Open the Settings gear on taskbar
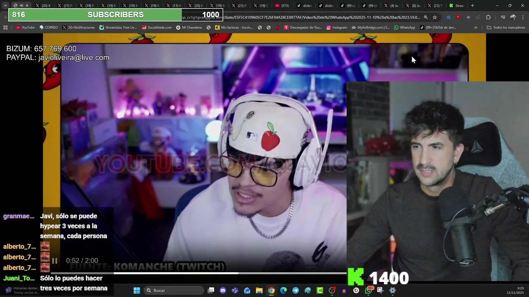Image resolution: width=529 pixels, height=297 pixels. 393,290
